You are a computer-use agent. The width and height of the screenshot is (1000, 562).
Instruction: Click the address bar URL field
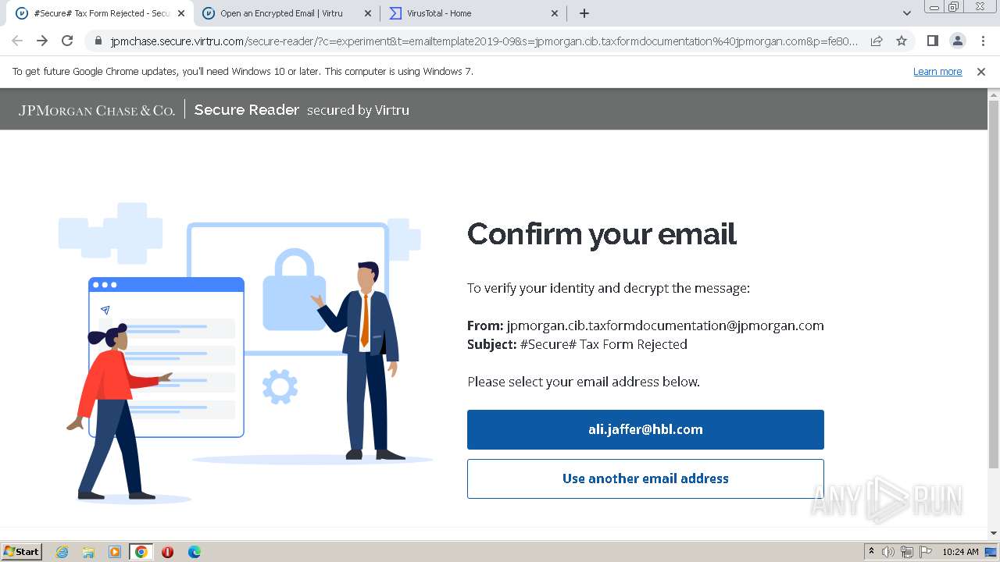click(x=484, y=41)
